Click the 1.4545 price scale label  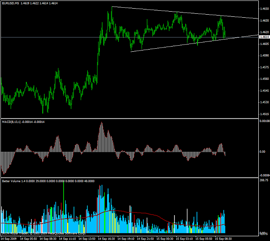pyautogui.click(x=264, y=91)
